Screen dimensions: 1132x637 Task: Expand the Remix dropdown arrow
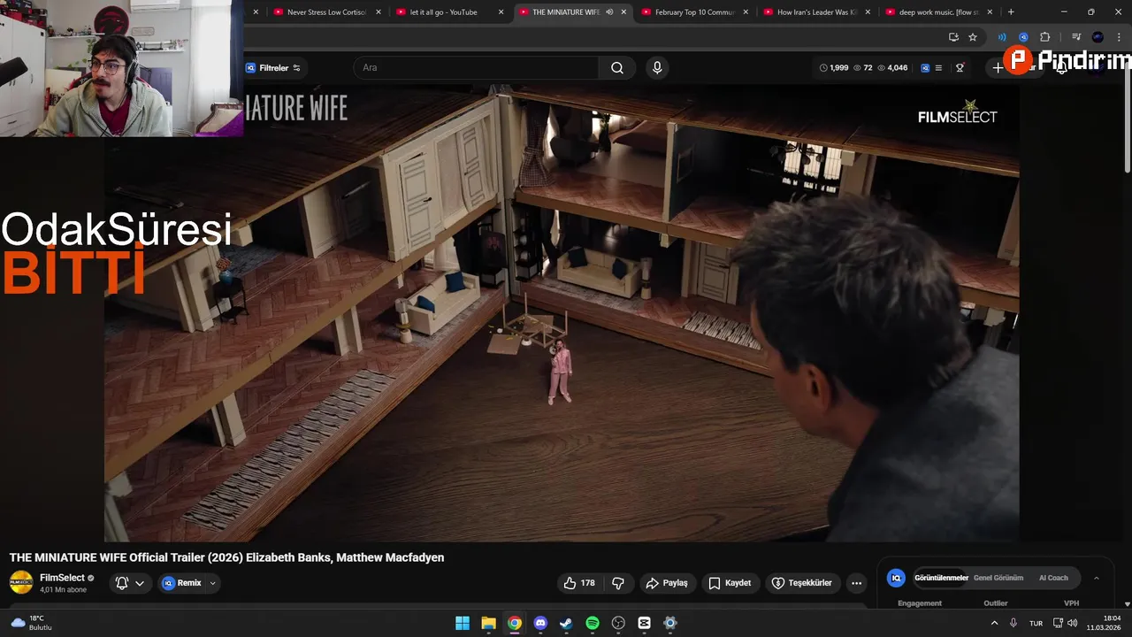(212, 583)
